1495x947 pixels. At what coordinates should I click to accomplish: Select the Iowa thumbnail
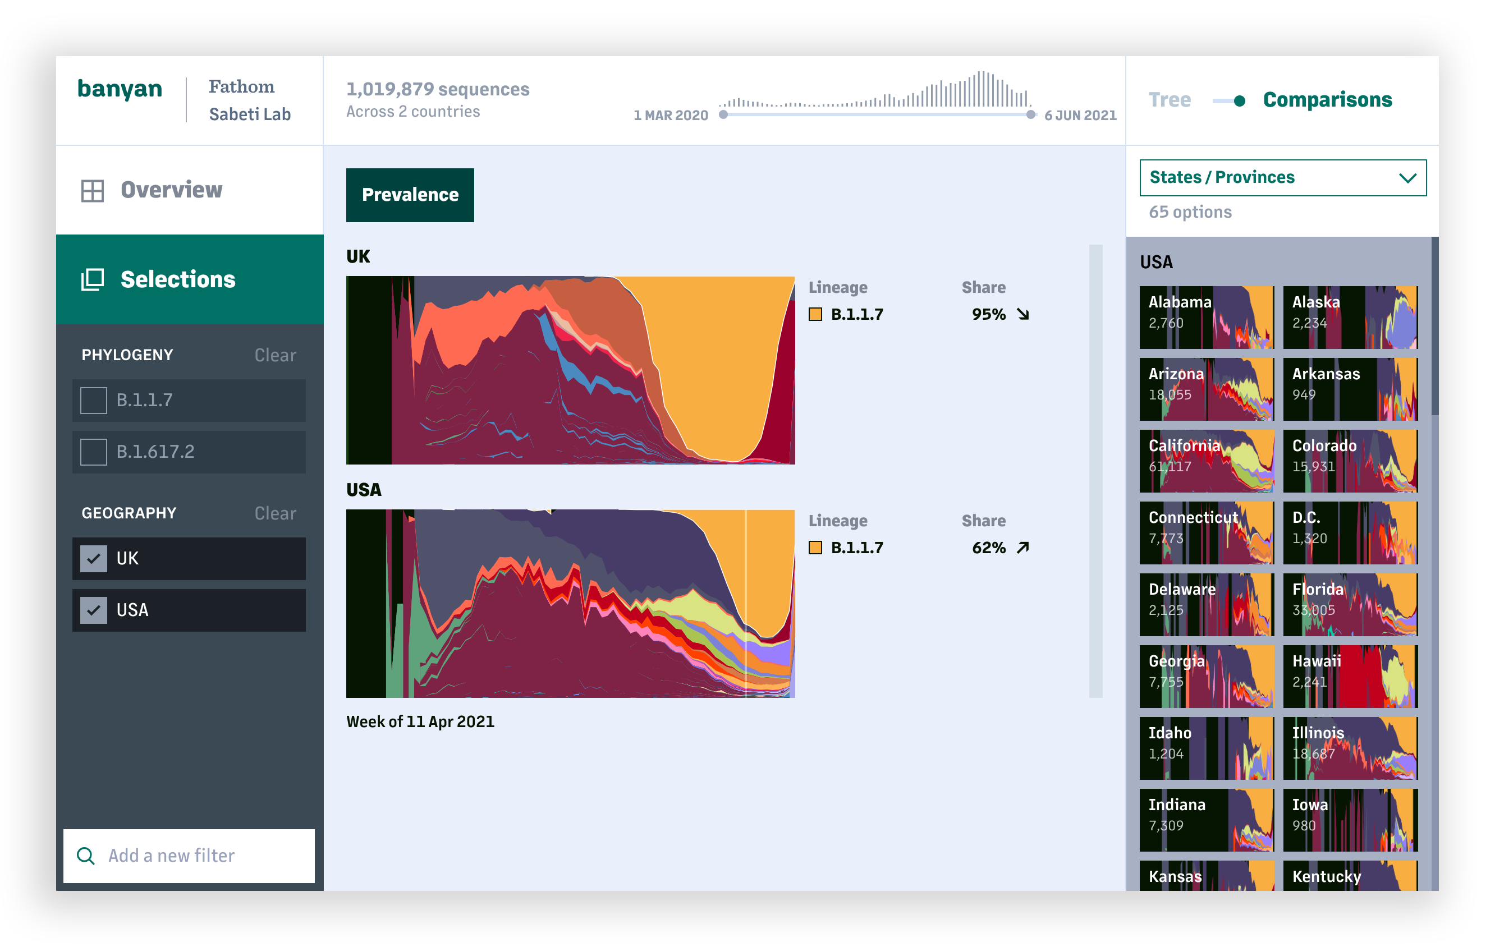click(1350, 820)
